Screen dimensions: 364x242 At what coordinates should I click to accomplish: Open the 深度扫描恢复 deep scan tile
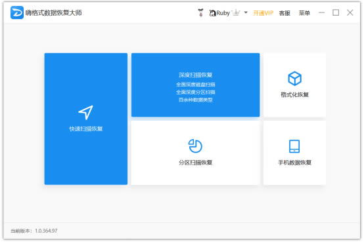(x=195, y=85)
